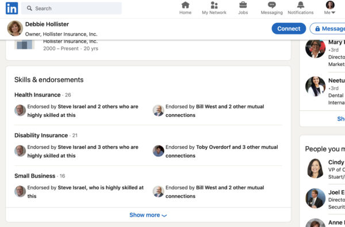Click 'Owner, Hollister Insurance, Inc.' subtitle
This screenshot has width=345, height=227.
coord(61,34)
